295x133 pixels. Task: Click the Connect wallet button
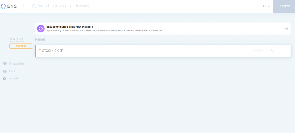coord(21,46)
